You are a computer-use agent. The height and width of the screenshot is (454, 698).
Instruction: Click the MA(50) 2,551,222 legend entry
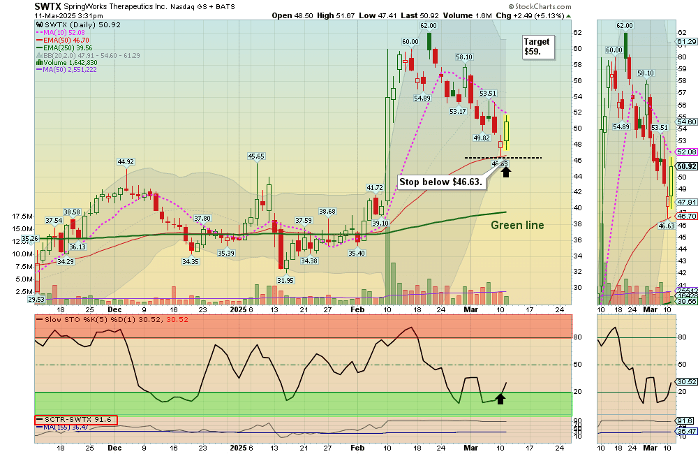(x=69, y=70)
